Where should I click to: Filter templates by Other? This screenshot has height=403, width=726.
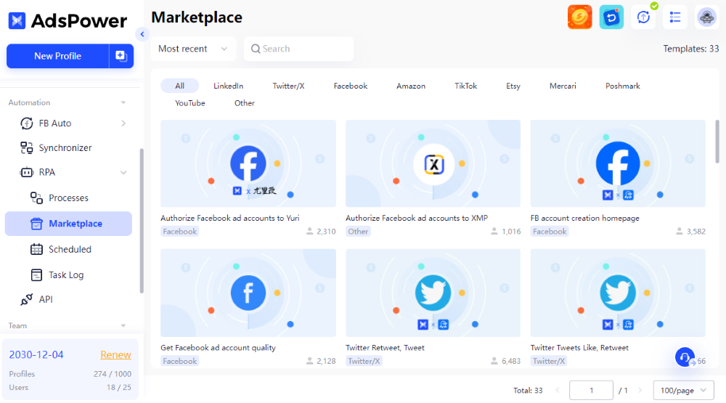tap(245, 103)
